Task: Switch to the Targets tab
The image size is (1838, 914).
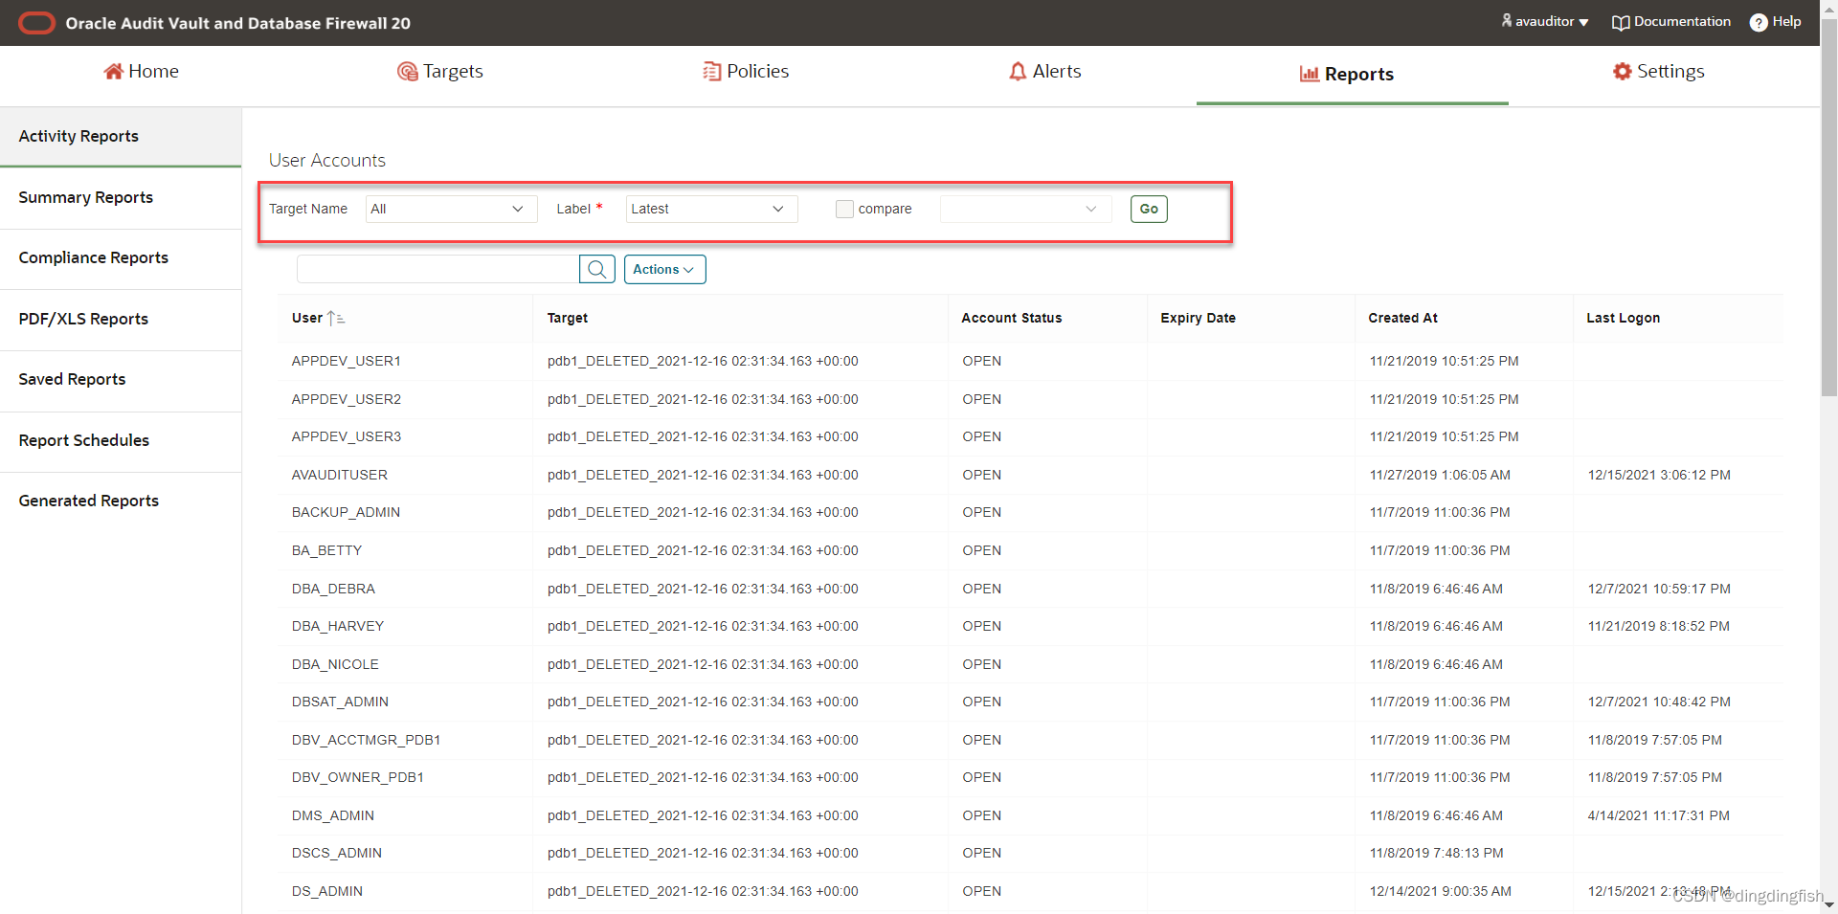Action: 440,71
